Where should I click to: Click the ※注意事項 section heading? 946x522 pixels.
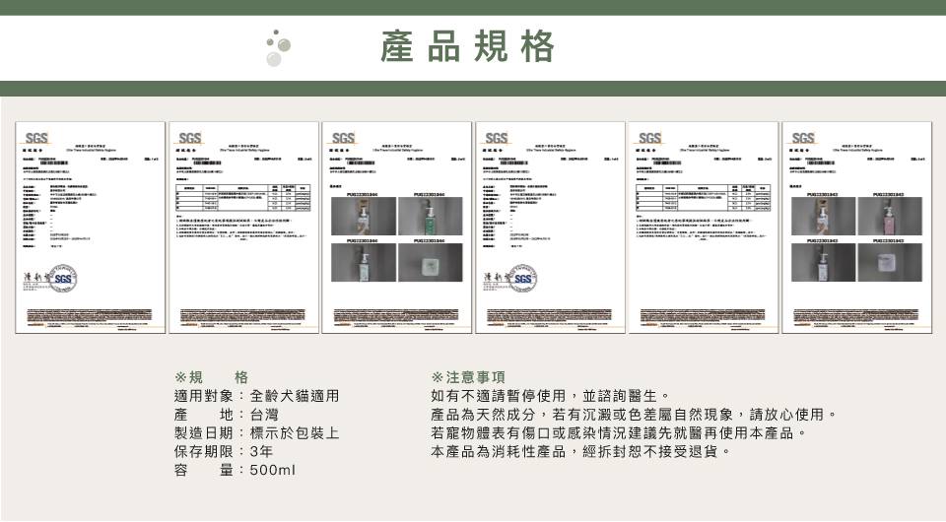click(x=468, y=377)
